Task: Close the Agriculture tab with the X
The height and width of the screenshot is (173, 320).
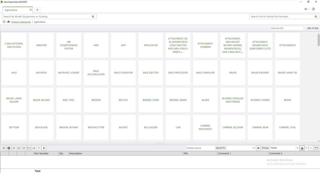Action: coord(31,10)
